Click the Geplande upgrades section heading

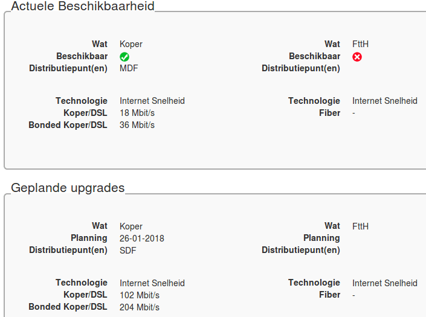pyautogui.click(x=68, y=188)
